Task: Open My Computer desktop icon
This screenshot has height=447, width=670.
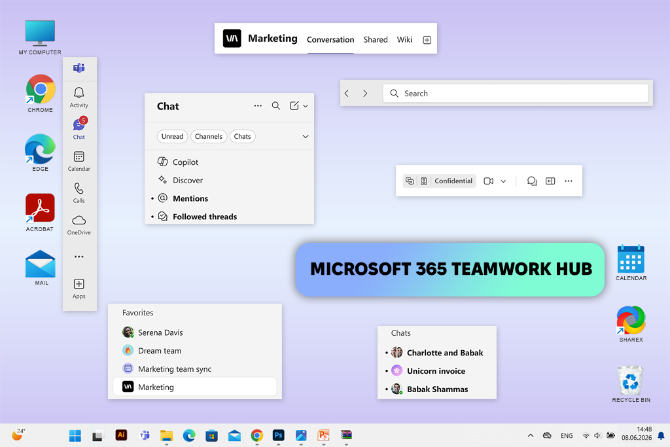Action: click(40, 37)
